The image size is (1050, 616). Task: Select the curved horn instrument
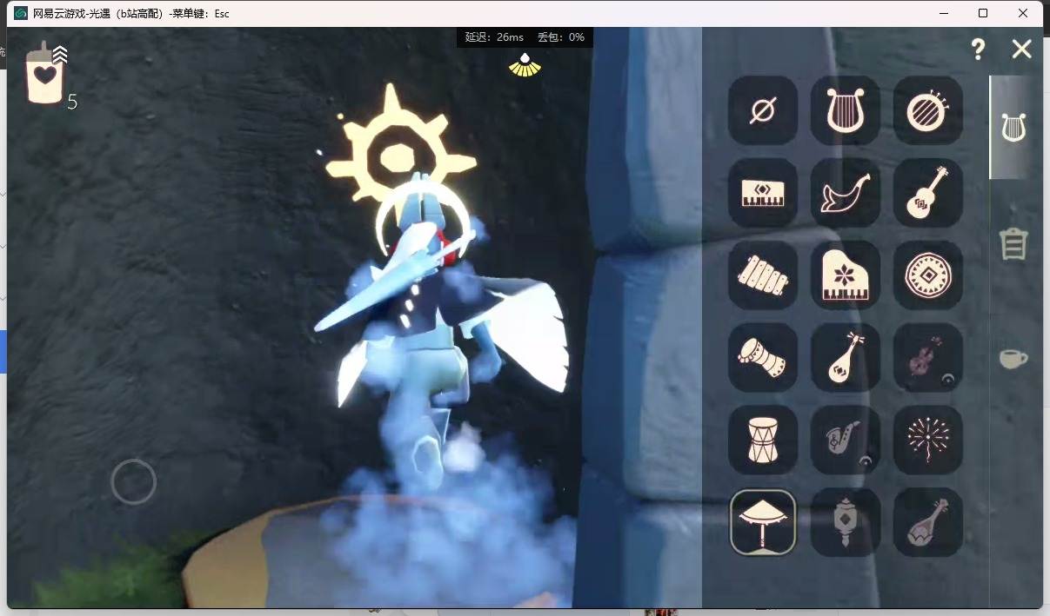coord(846,193)
